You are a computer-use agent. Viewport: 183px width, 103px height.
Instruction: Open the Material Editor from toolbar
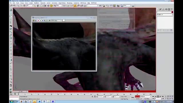click(x=118, y=6)
